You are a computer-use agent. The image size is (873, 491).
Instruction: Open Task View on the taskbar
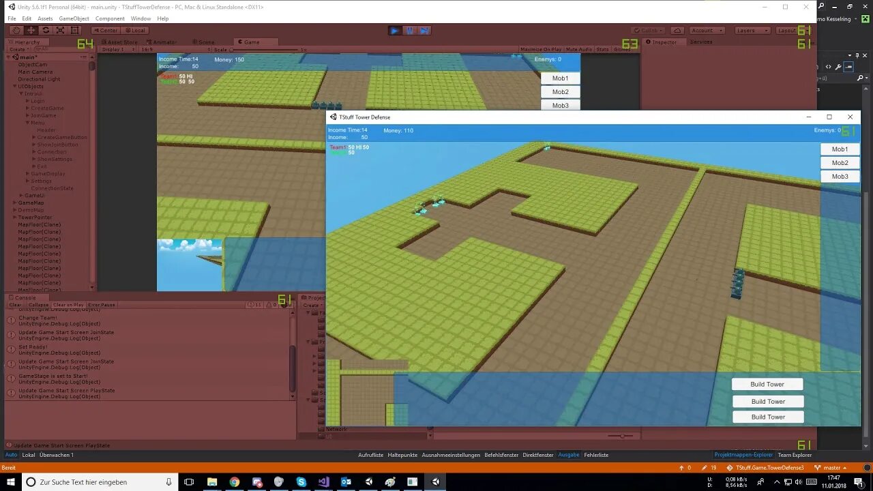[x=189, y=482]
